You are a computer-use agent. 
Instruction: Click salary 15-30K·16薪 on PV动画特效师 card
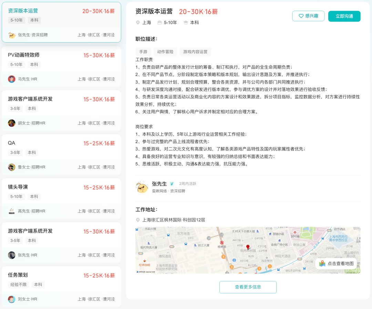point(99,55)
